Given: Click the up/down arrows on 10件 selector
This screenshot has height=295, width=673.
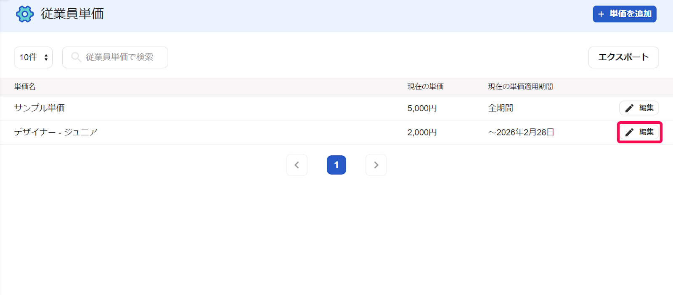Looking at the screenshot, I should click(46, 57).
